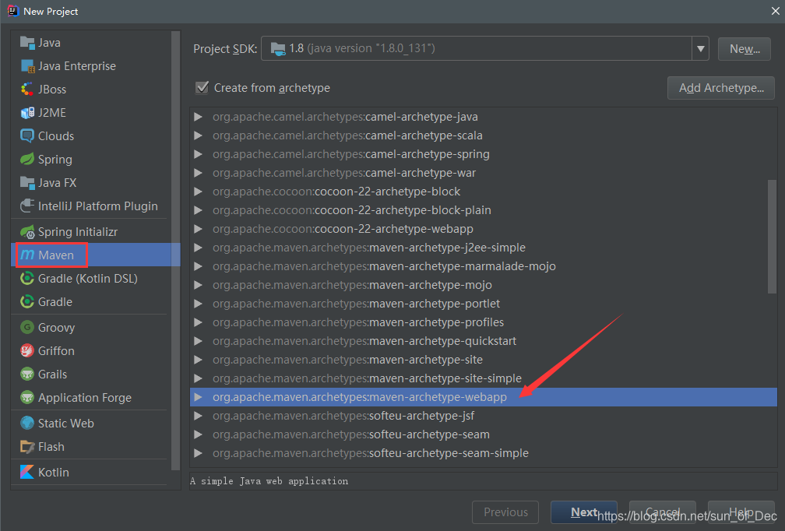The image size is (785, 531).
Task: Expand camel-archetype-java node
Action: 199,117
